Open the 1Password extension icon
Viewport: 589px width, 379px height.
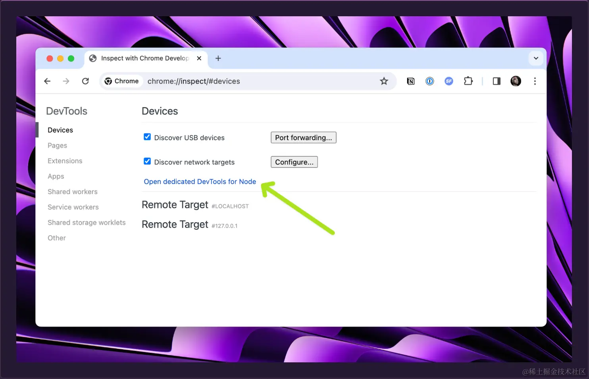[430, 81]
